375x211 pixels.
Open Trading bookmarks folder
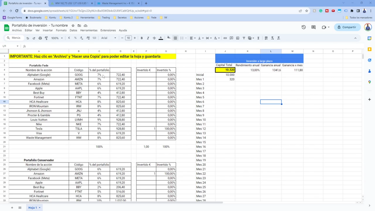tap(104, 18)
